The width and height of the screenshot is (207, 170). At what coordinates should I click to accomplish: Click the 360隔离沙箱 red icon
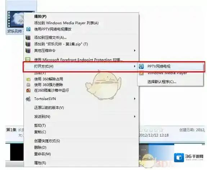pos(28,90)
